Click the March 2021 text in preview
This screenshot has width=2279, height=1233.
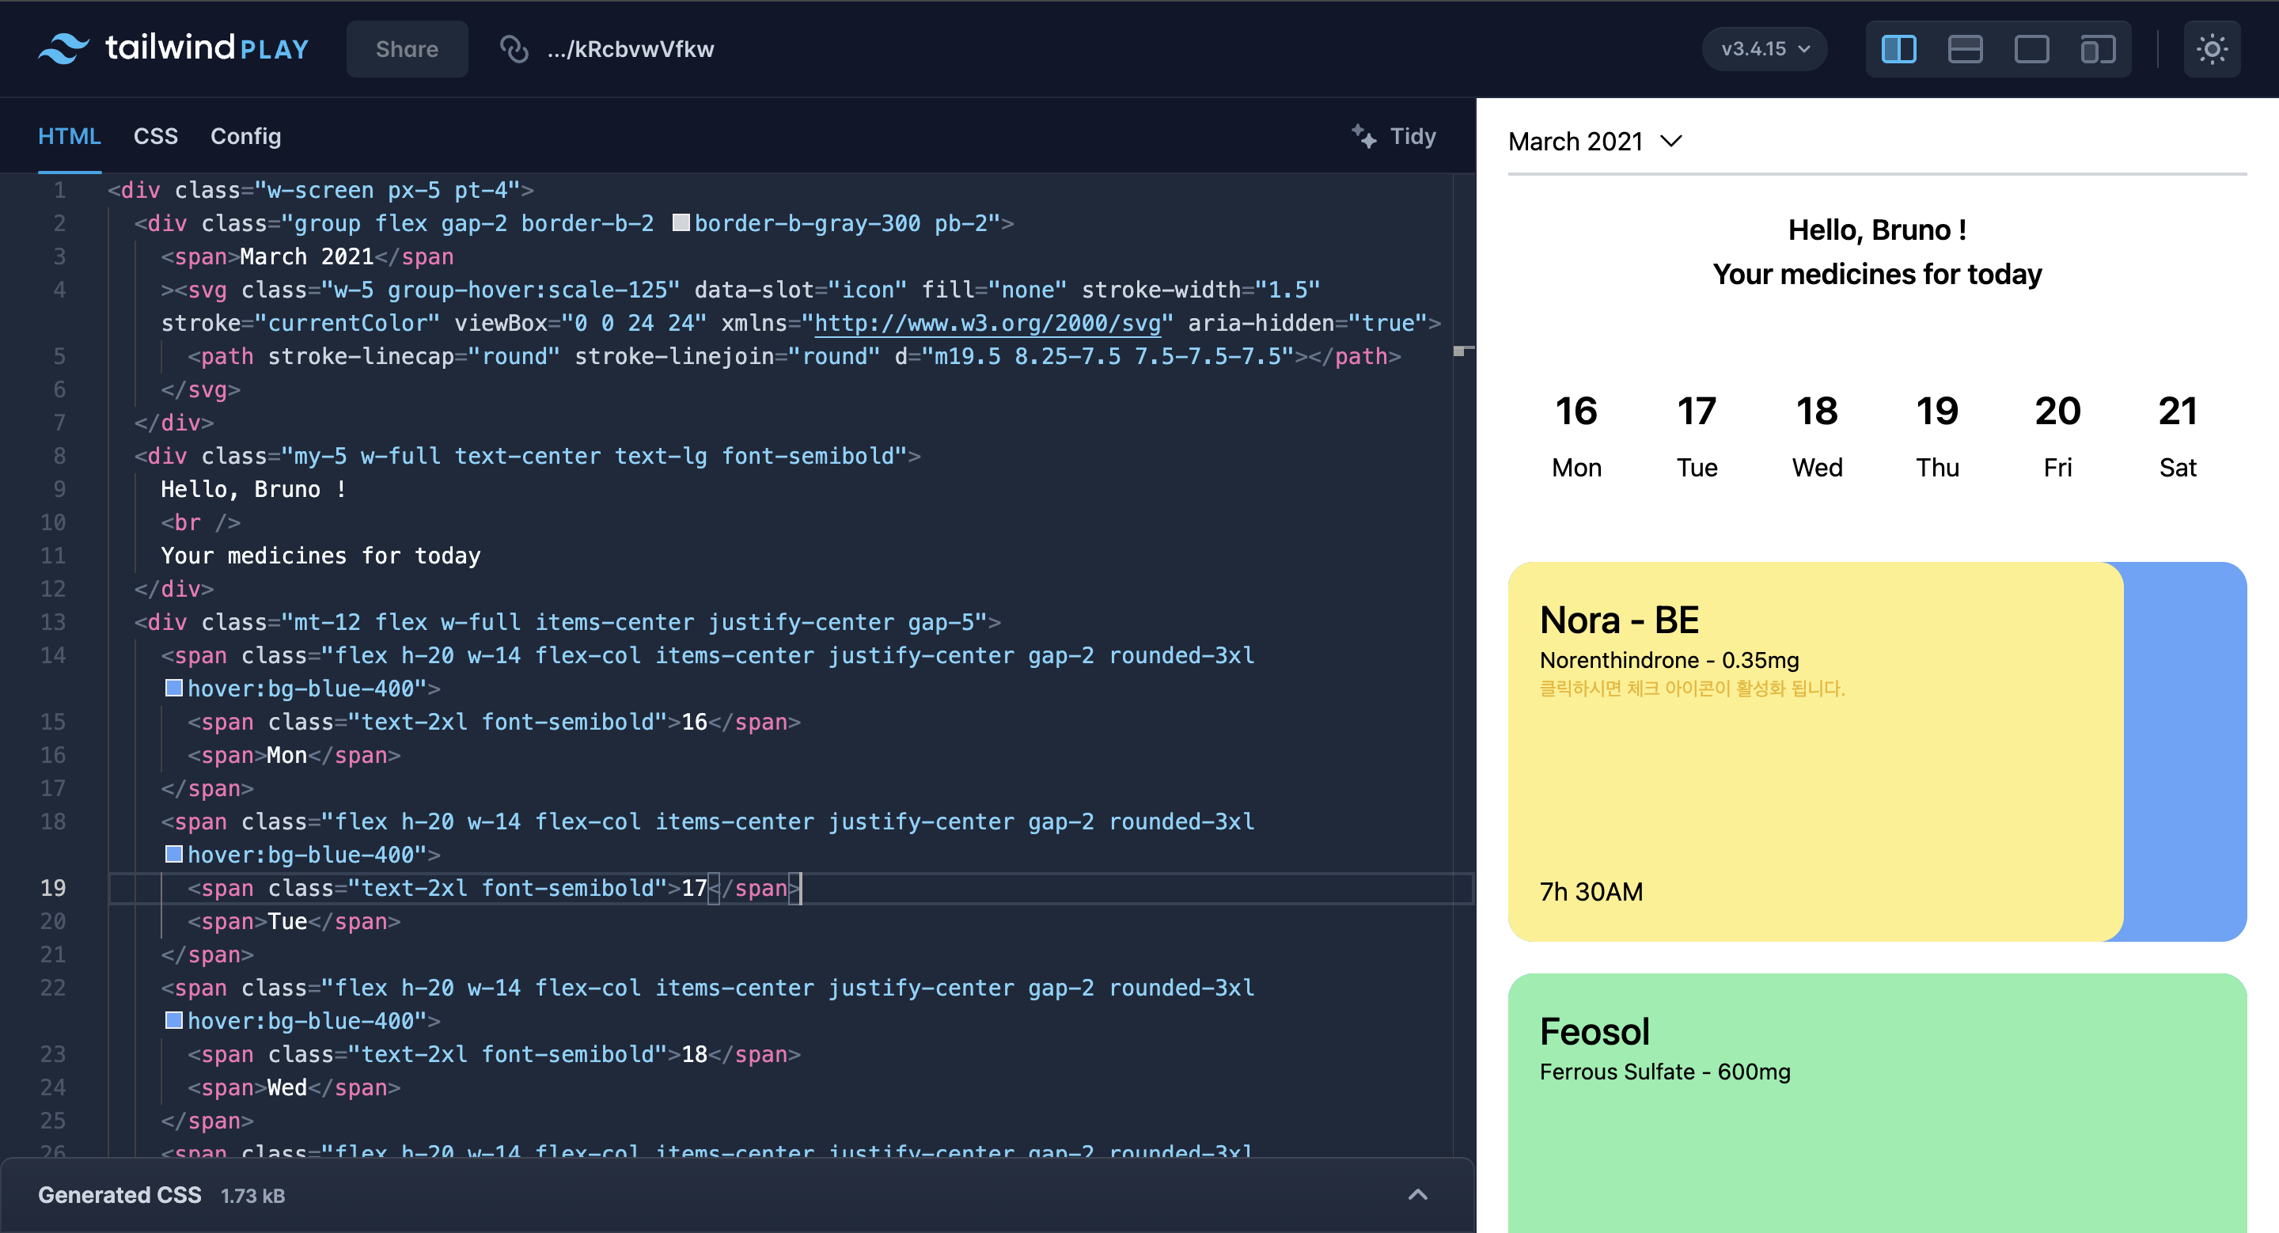pyautogui.click(x=1576, y=142)
